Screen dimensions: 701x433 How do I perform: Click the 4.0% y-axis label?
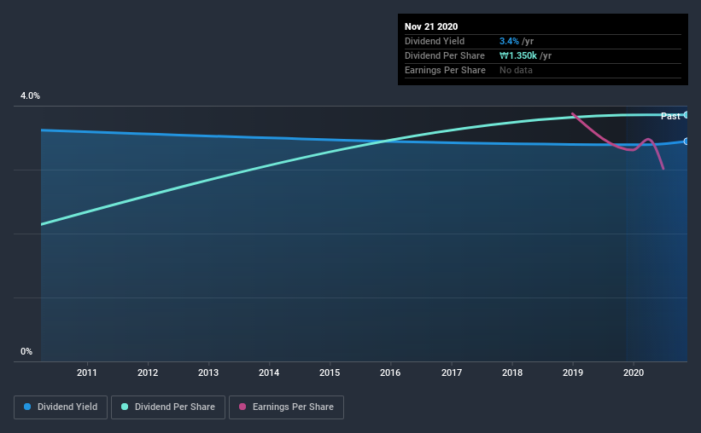(x=30, y=96)
